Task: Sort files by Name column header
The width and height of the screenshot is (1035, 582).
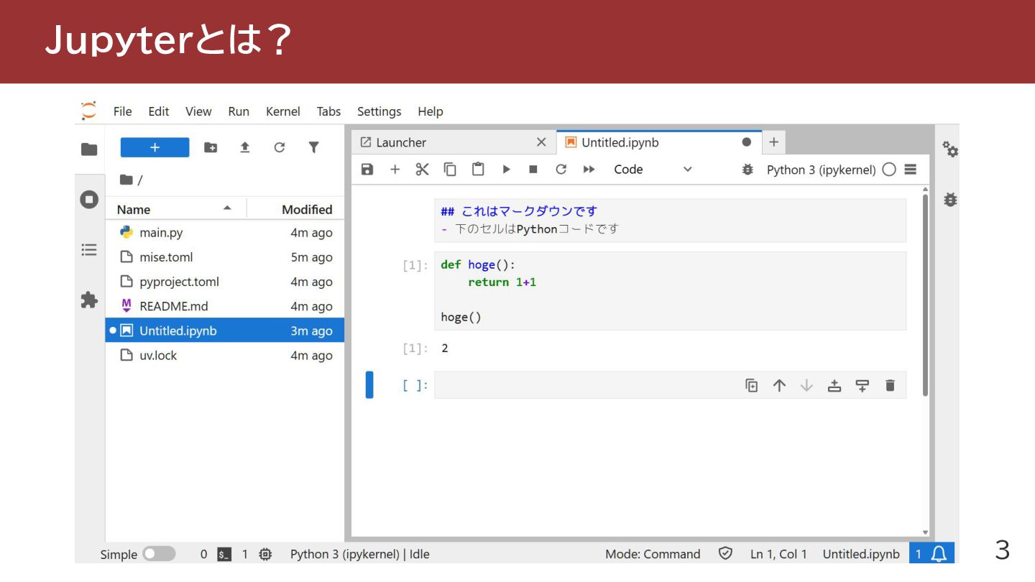Action: (x=175, y=209)
